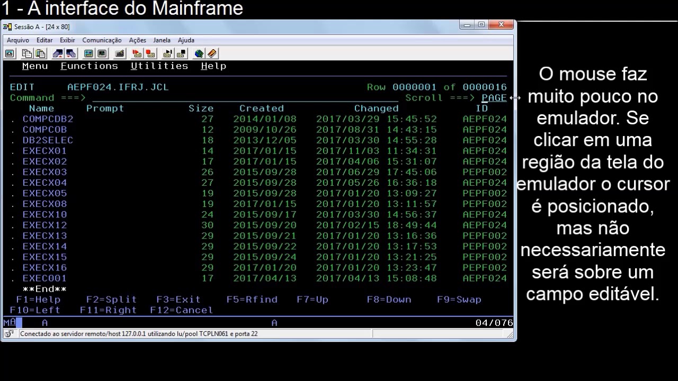
Task: Click the F10=Left function key label
Action: pos(35,310)
